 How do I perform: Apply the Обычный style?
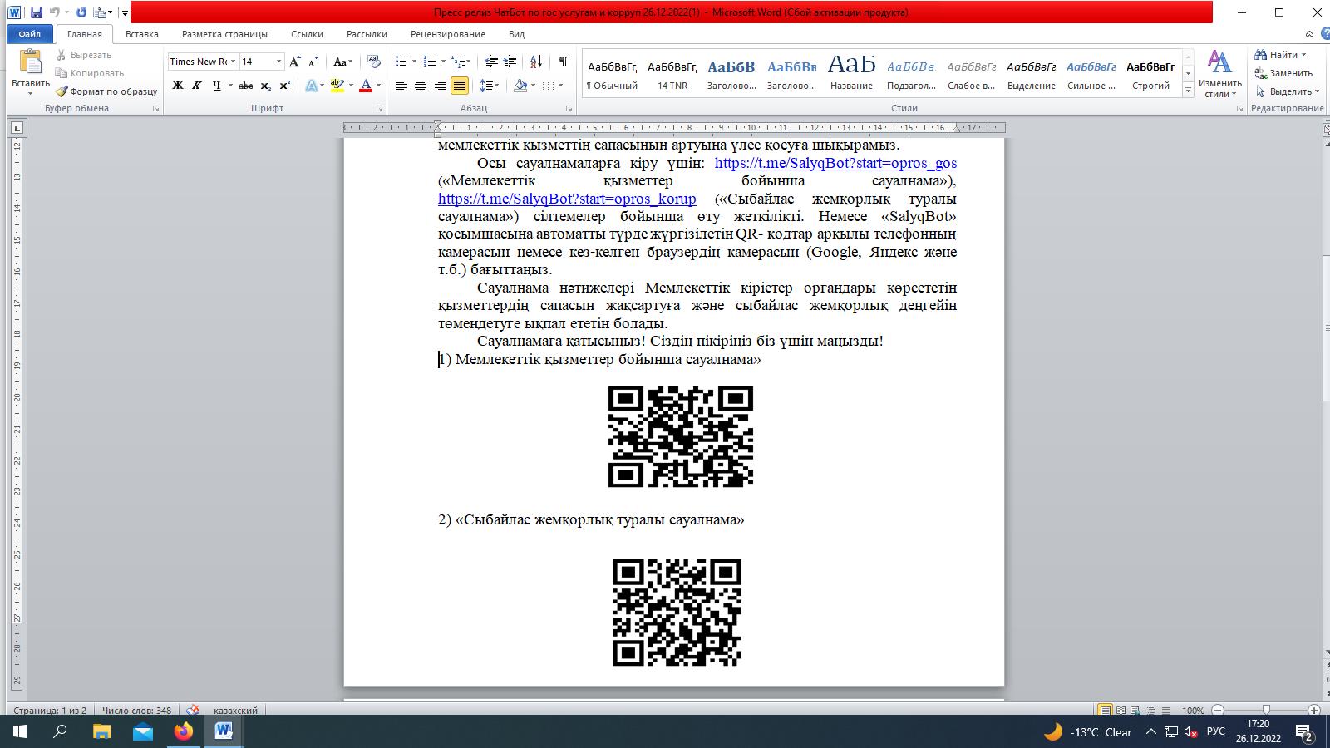point(613,75)
